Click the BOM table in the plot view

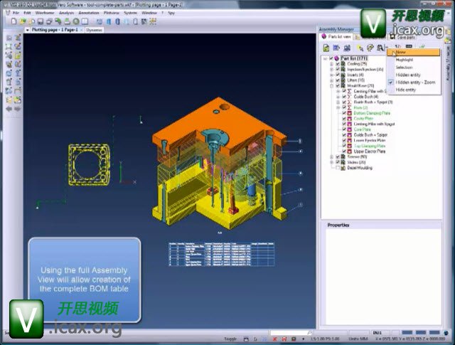[x=221, y=254]
